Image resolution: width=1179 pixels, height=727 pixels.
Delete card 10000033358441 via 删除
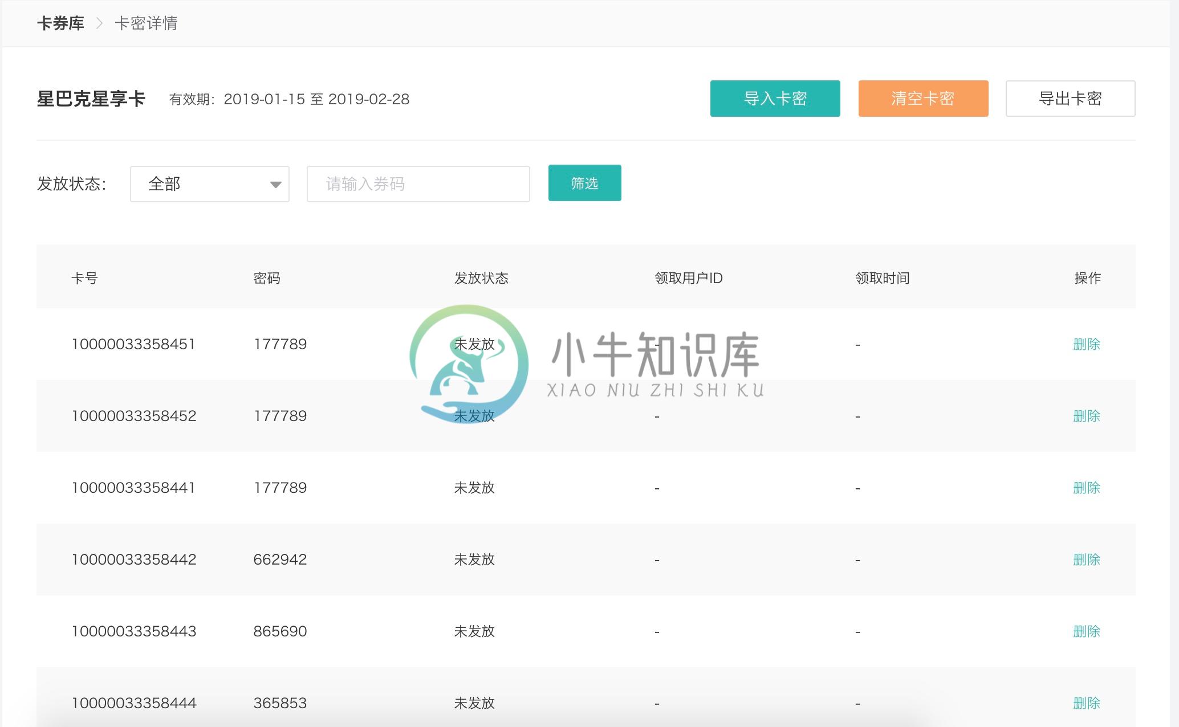tap(1087, 488)
